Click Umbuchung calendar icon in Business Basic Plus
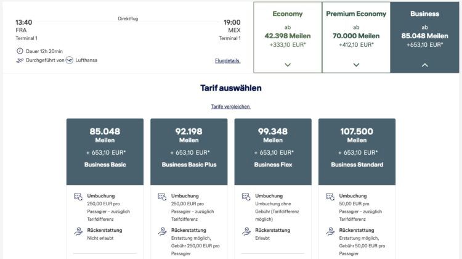Screen dimensions: 462x259 click(161, 197)
